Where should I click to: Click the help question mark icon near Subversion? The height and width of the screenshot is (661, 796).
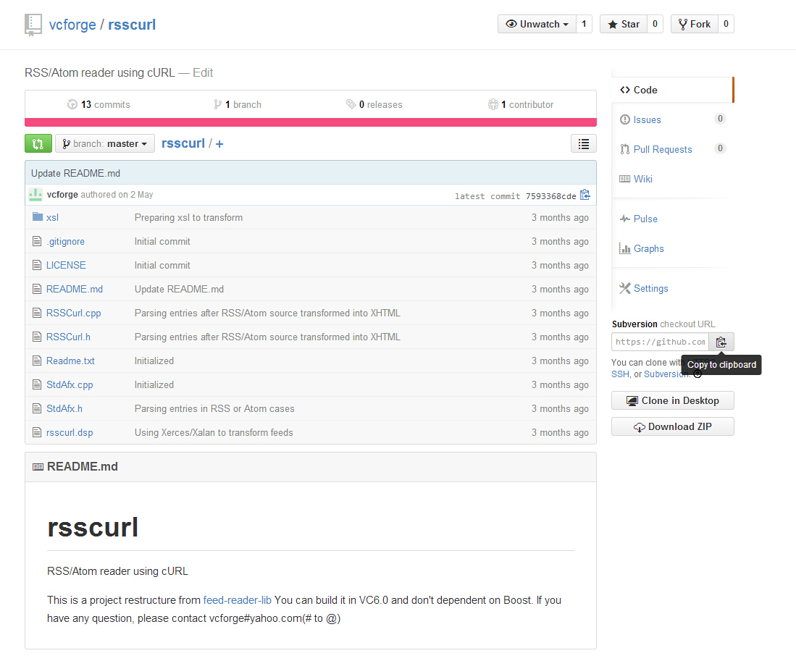pos(697,374)
